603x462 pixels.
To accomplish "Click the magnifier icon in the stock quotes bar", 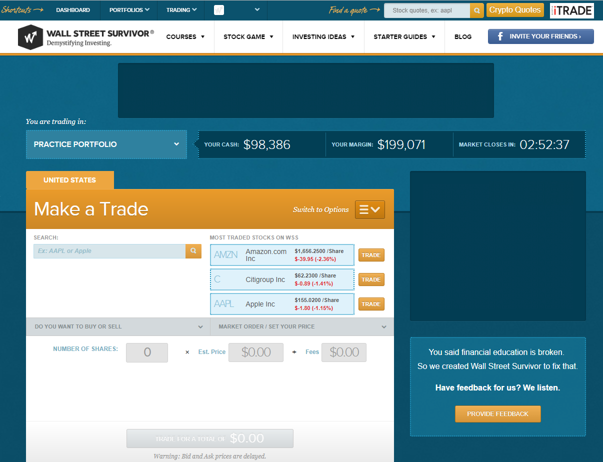I will (476, 10).
